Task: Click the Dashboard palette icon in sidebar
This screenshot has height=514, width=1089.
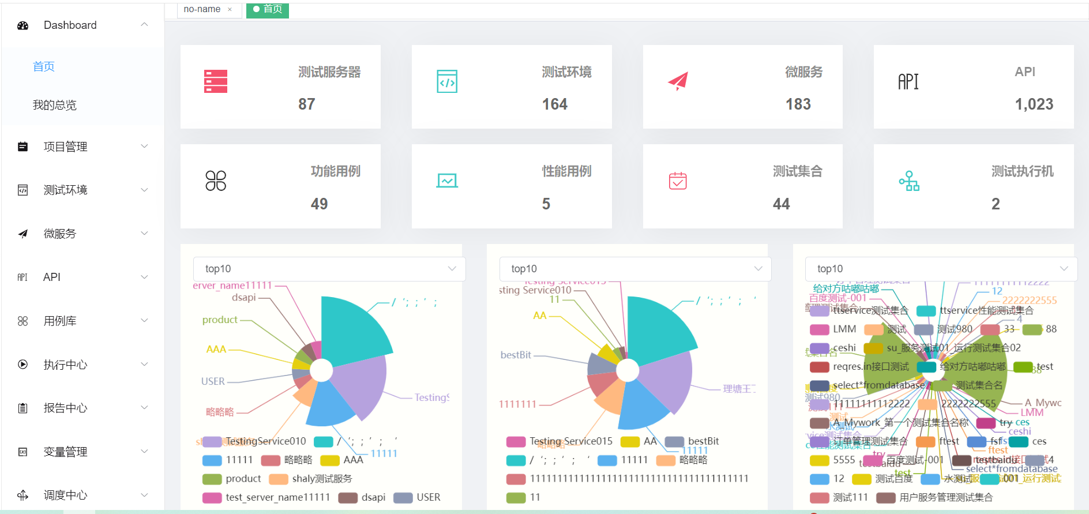Action: [x=23, y=25]
